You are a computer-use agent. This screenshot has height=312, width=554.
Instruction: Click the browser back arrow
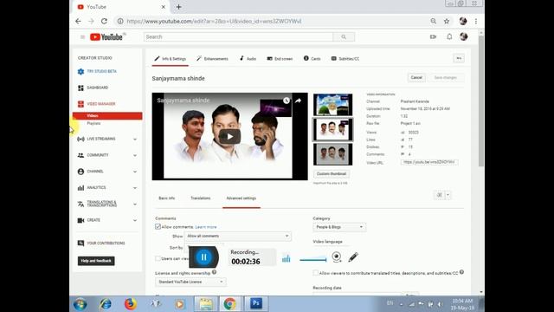click(78, 21)
